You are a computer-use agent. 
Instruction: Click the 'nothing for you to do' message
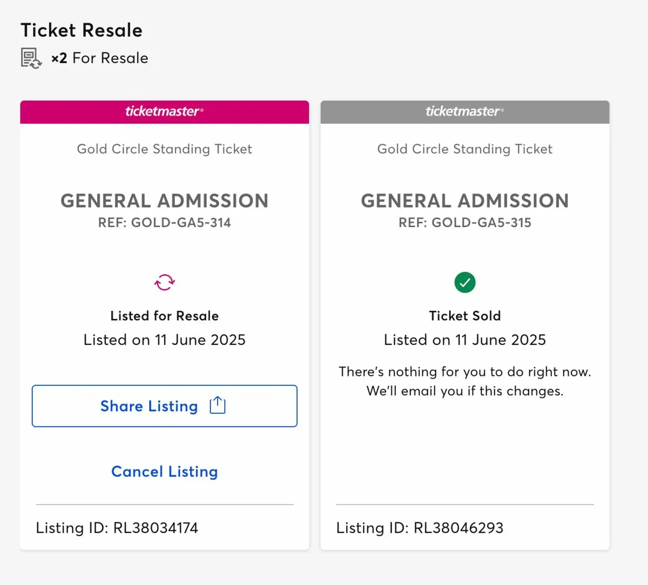coord(465,381)
